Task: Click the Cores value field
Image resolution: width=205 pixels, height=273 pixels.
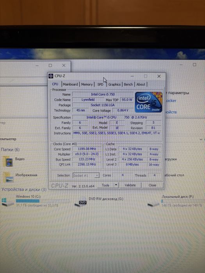Action: pyautogui.click(x=123, y=175)
